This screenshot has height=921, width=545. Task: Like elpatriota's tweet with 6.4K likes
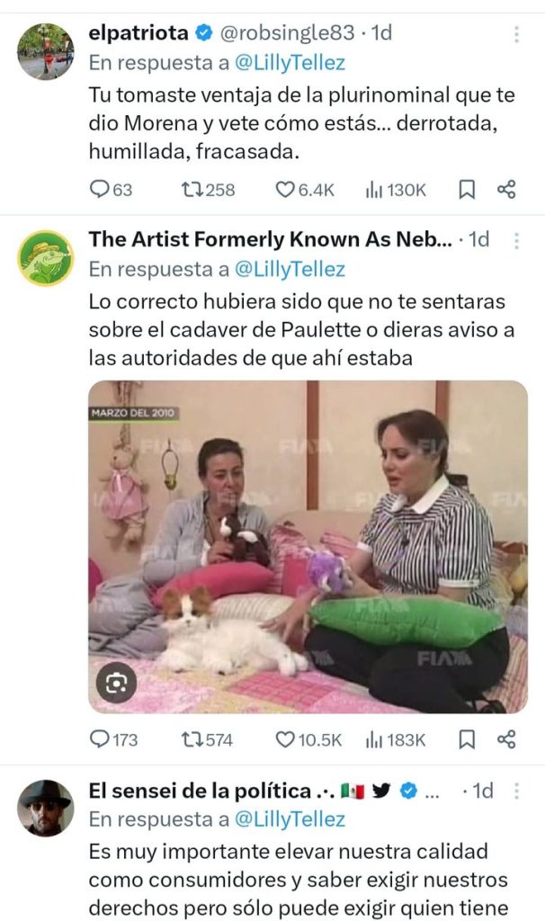pos(285,190)
